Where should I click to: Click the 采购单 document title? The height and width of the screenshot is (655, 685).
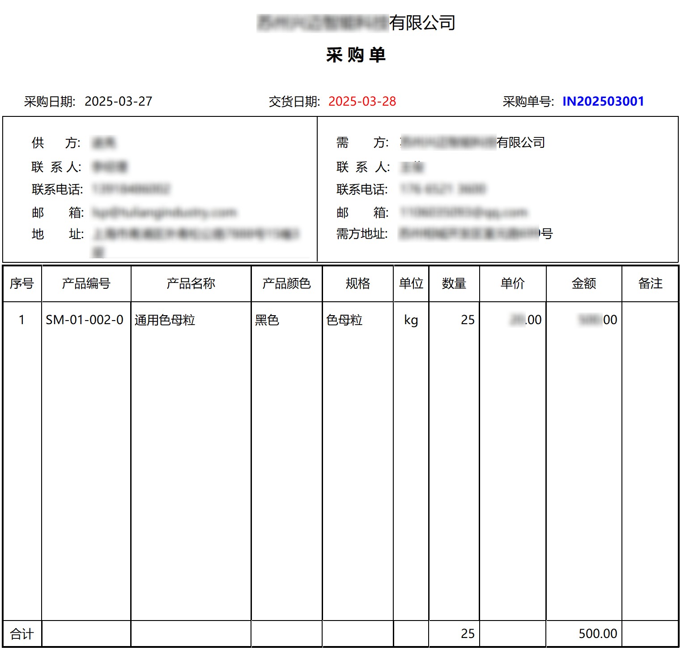pyautogui.click(x=356, y=55)
